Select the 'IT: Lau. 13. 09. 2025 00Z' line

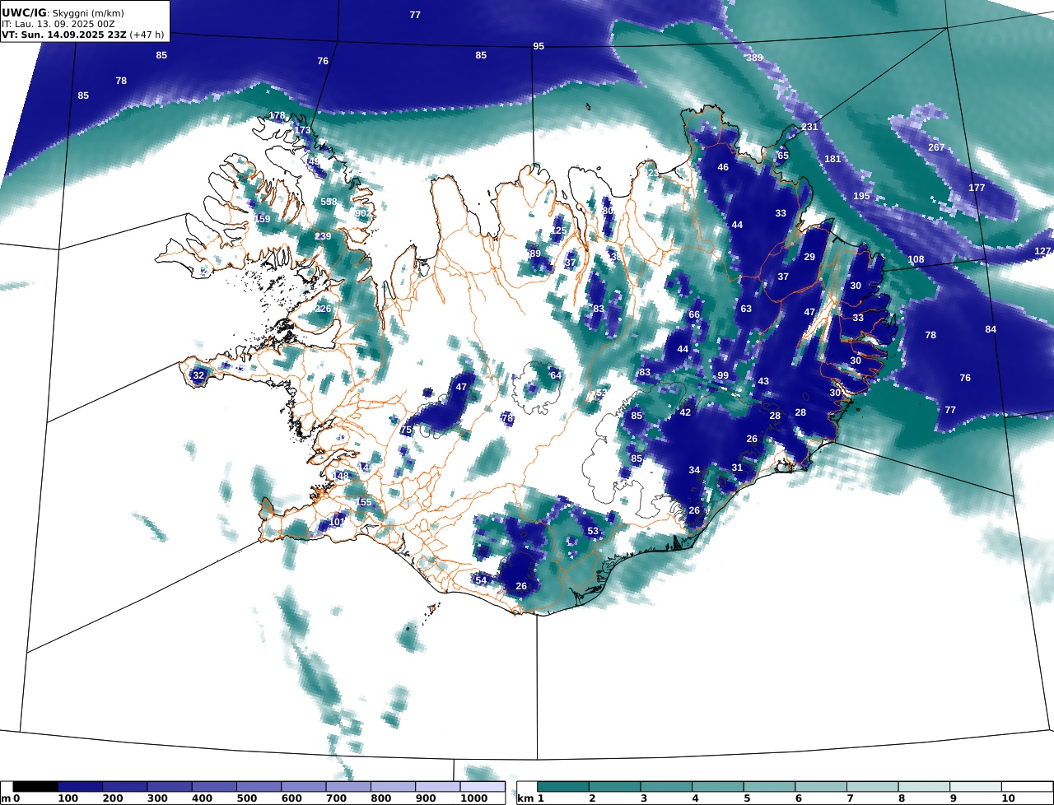click(x=58, y=24)
